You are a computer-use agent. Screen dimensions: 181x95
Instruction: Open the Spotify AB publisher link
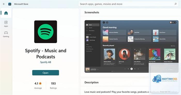46,62
